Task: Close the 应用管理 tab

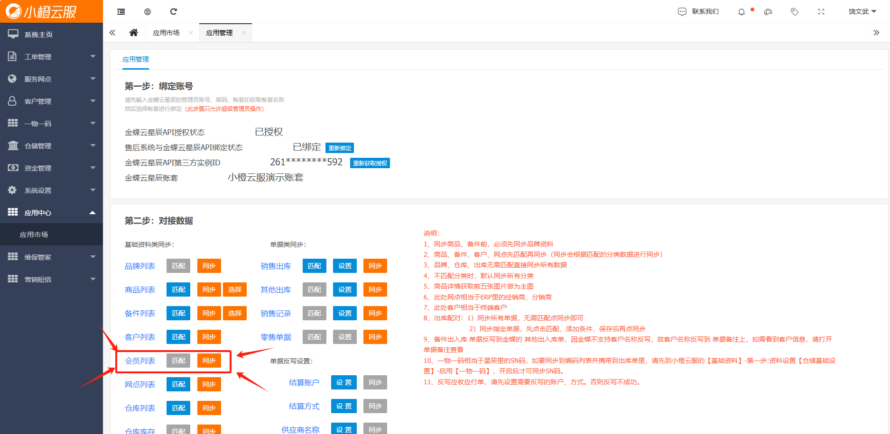Action: coord(244,33)
